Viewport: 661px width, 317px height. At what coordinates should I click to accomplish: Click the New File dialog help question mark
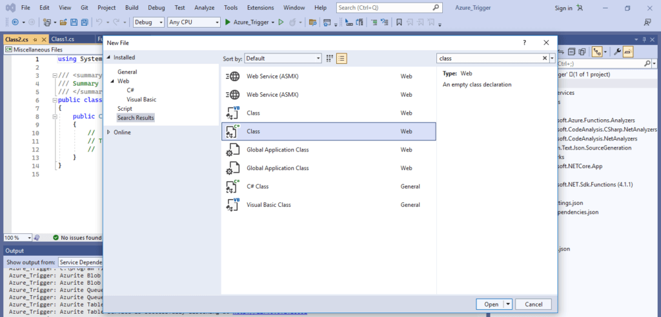(524, 43)
